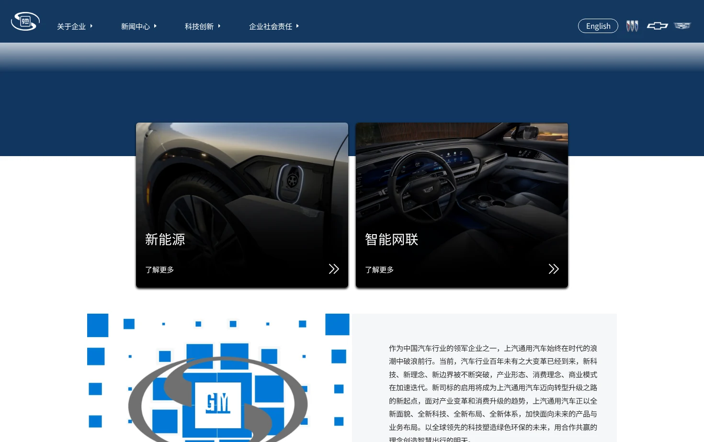Click double-arrow icon on 智能网联 card
The height and width of the screenshot is (442, 704).
(x=554, y=269)
